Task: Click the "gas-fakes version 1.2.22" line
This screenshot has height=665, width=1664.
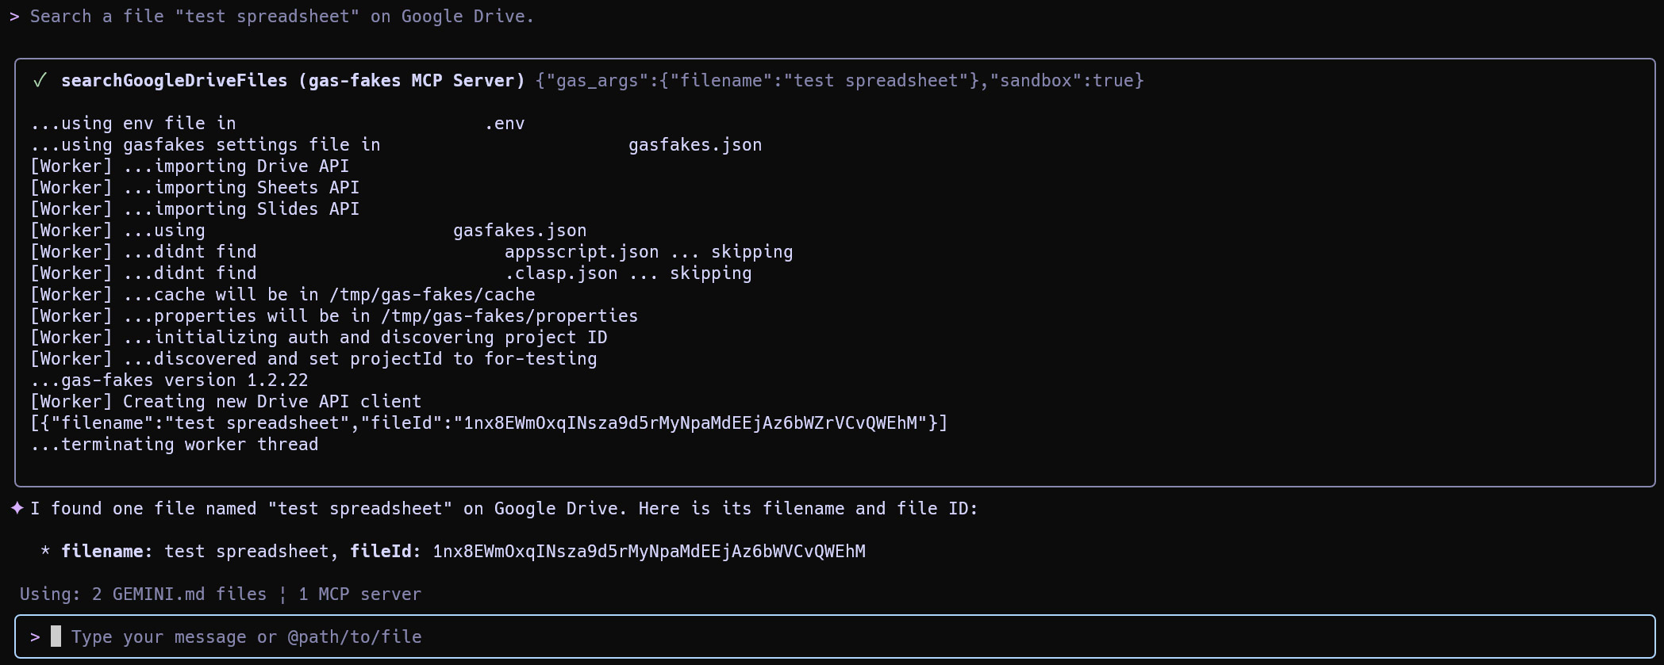Action: click(x=169, y=380)
